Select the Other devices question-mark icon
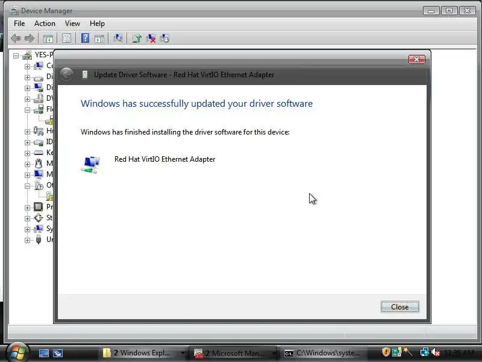Screen dimensions: 482x362 [x=39, y=185]
